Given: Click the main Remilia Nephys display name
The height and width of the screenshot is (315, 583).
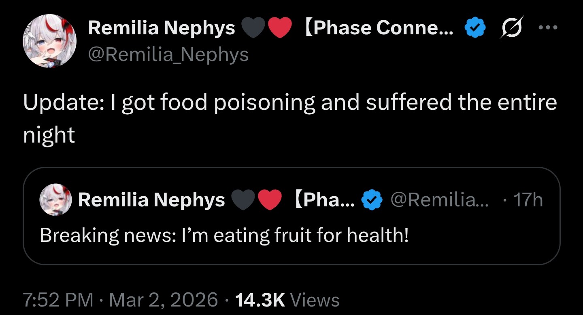Looking at the screenshot, I should point(162,28).
